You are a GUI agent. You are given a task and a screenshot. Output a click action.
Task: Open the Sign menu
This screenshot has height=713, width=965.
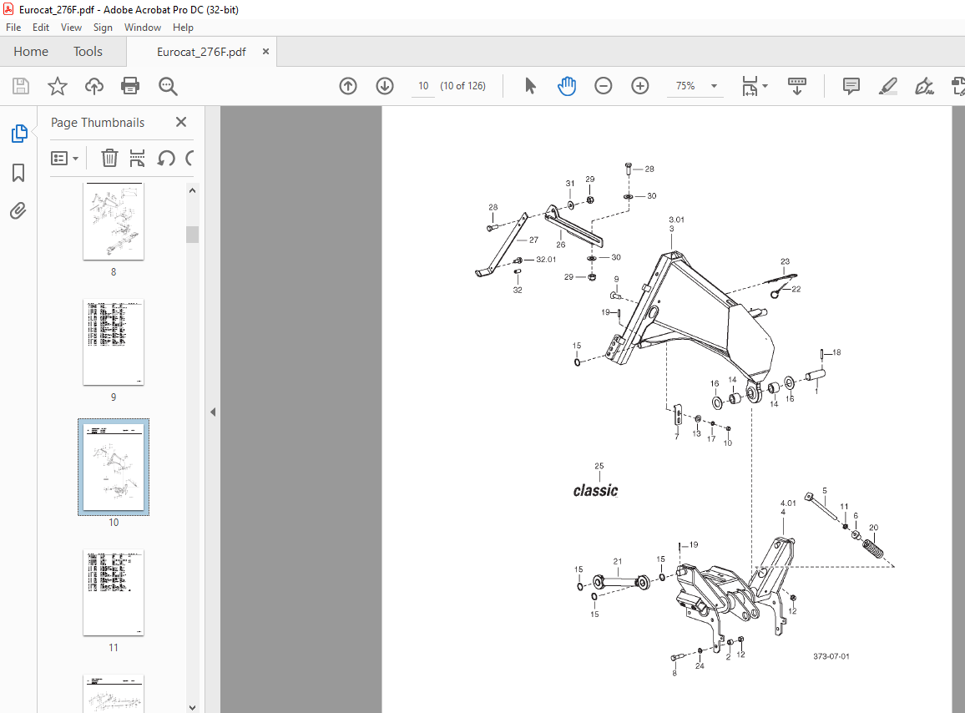[x=103, y=28]
